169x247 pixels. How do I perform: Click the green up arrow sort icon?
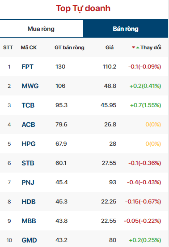(138, 48)
